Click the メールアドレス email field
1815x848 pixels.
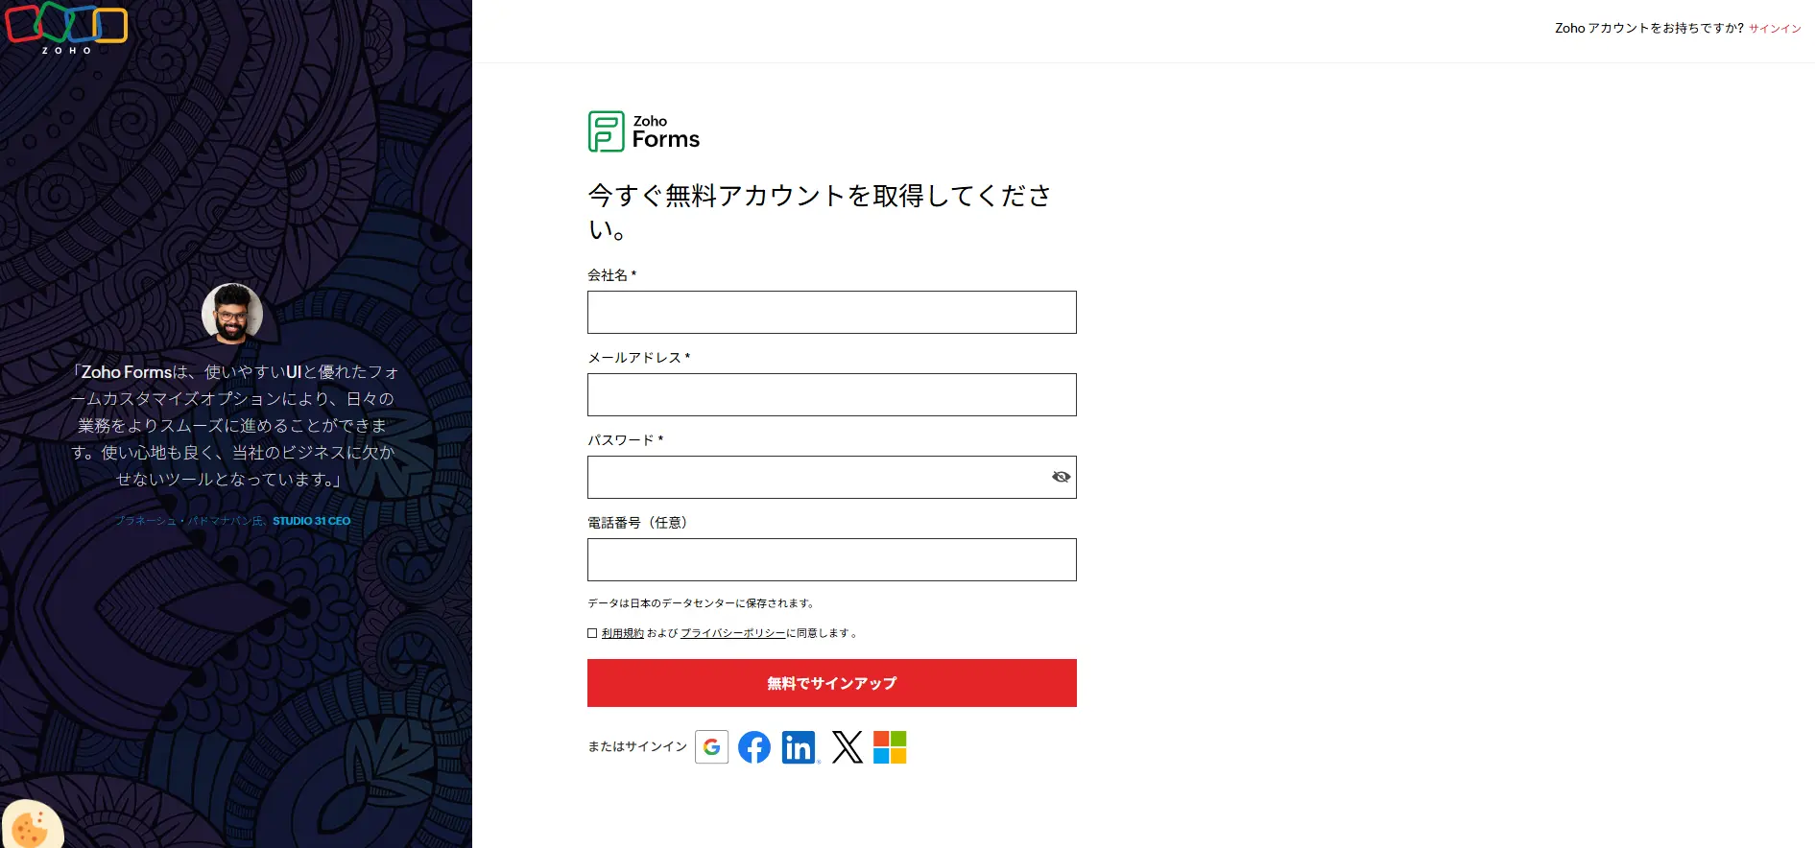(832, 395)
